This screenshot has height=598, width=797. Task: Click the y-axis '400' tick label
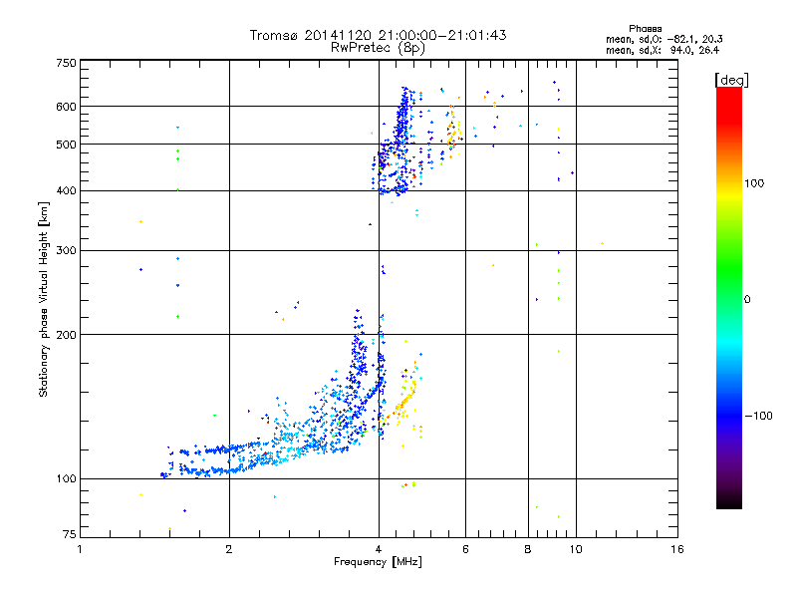[x=66, y=191]
